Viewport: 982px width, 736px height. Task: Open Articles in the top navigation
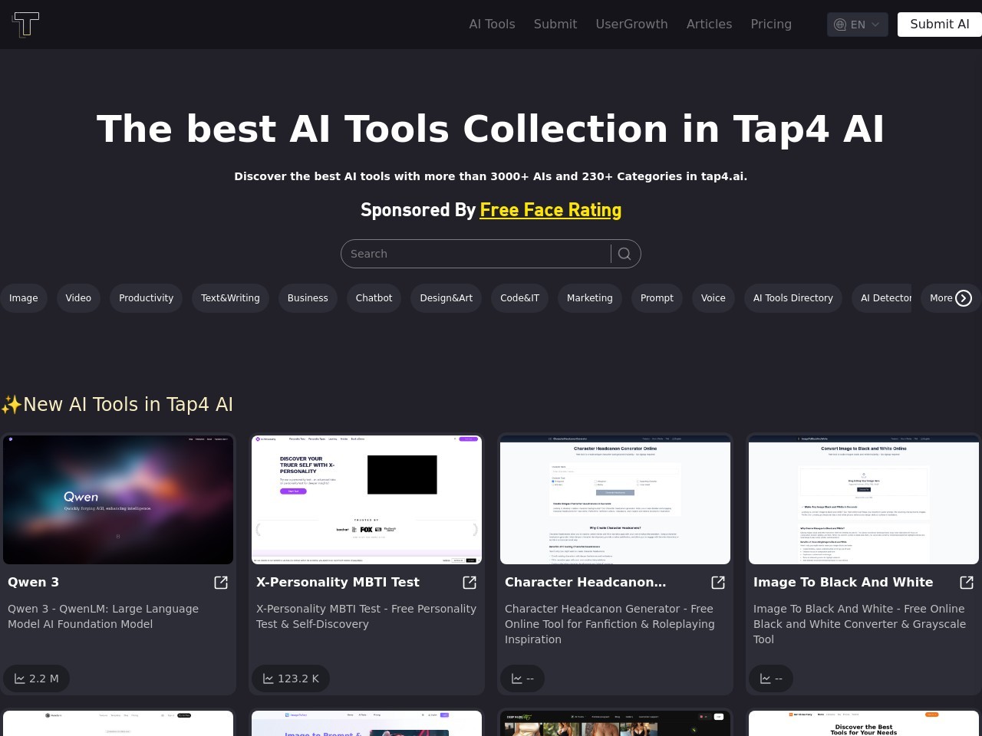coord(710,24)
